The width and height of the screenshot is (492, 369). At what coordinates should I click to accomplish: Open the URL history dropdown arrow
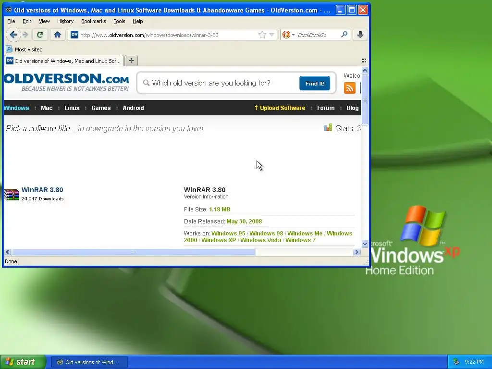pyautogui.click(x=272, y=35)
